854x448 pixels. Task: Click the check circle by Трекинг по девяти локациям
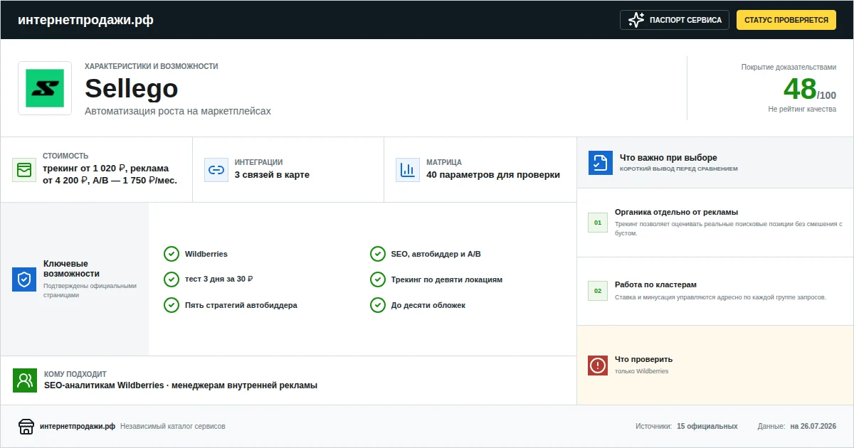(378, 279)
